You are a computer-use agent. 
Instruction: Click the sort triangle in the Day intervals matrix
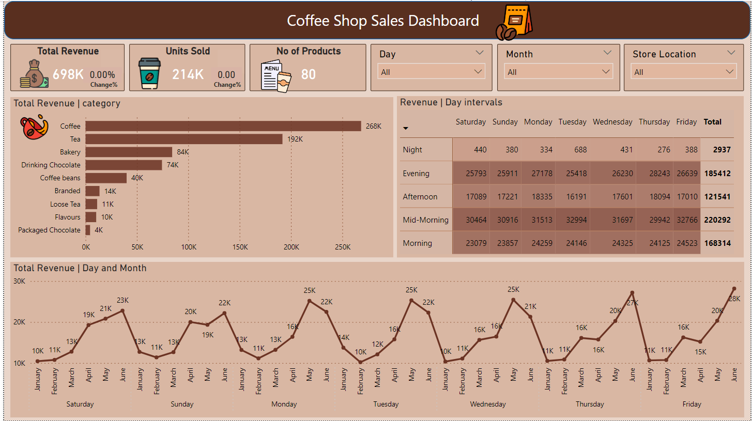pos(406,128)
